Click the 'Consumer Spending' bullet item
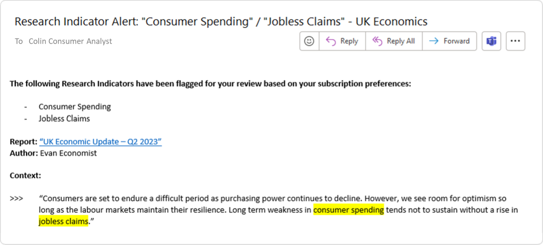The width and height of the screenshot is (543, 245). [x=75, y=106]
